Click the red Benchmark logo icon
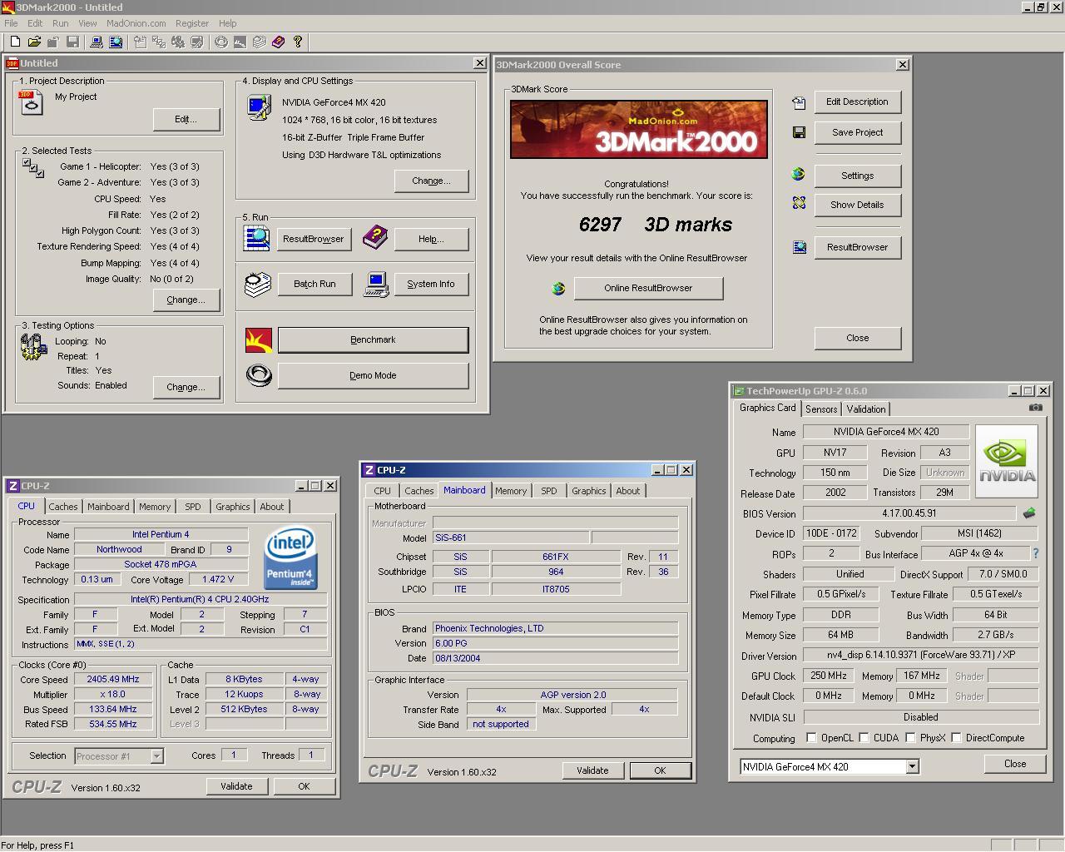 [x=259, y=339]
